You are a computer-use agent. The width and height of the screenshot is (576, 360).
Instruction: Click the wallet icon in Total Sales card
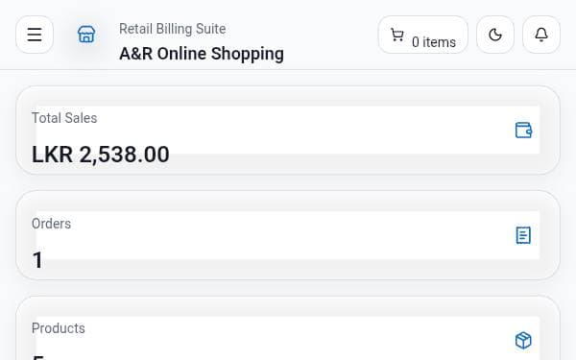click(523, 130)
